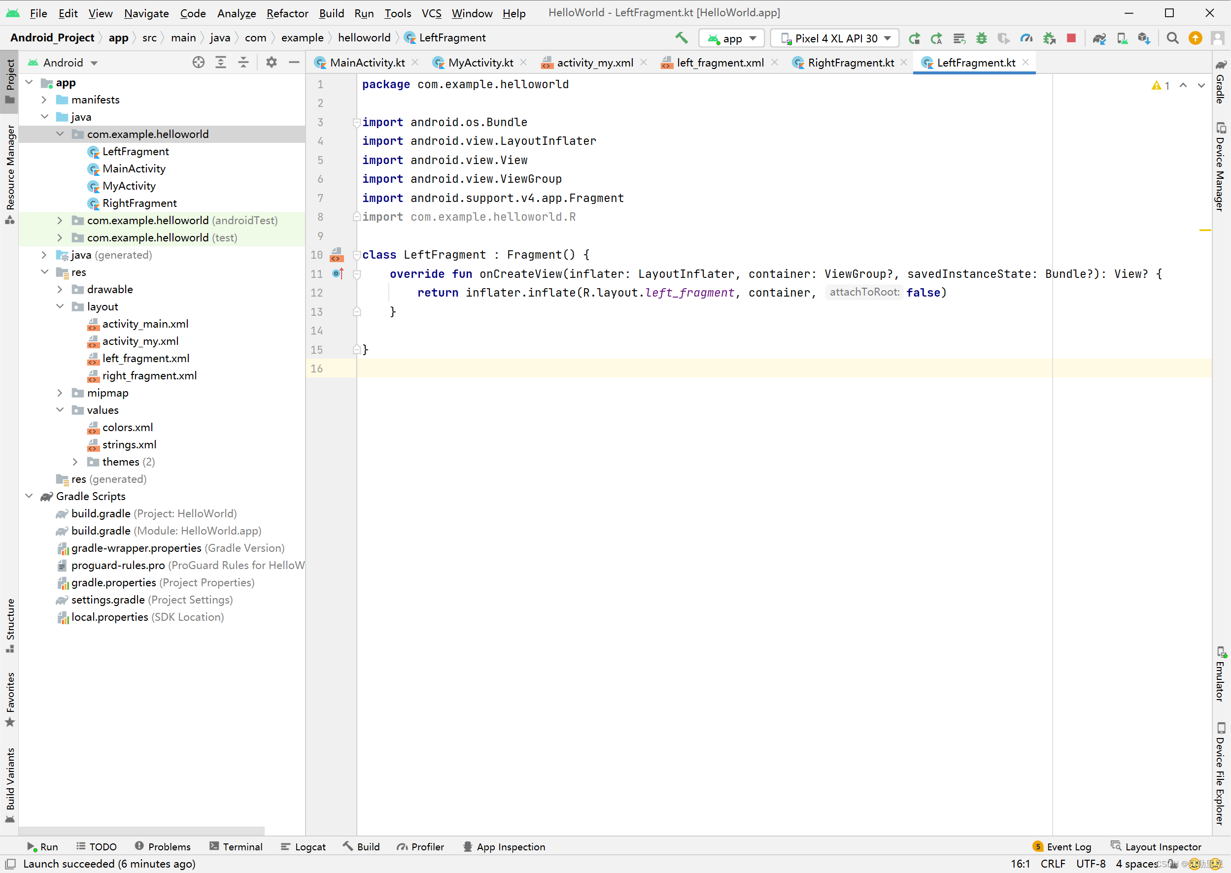Open project panel settings gear

[x=272, y=63]
